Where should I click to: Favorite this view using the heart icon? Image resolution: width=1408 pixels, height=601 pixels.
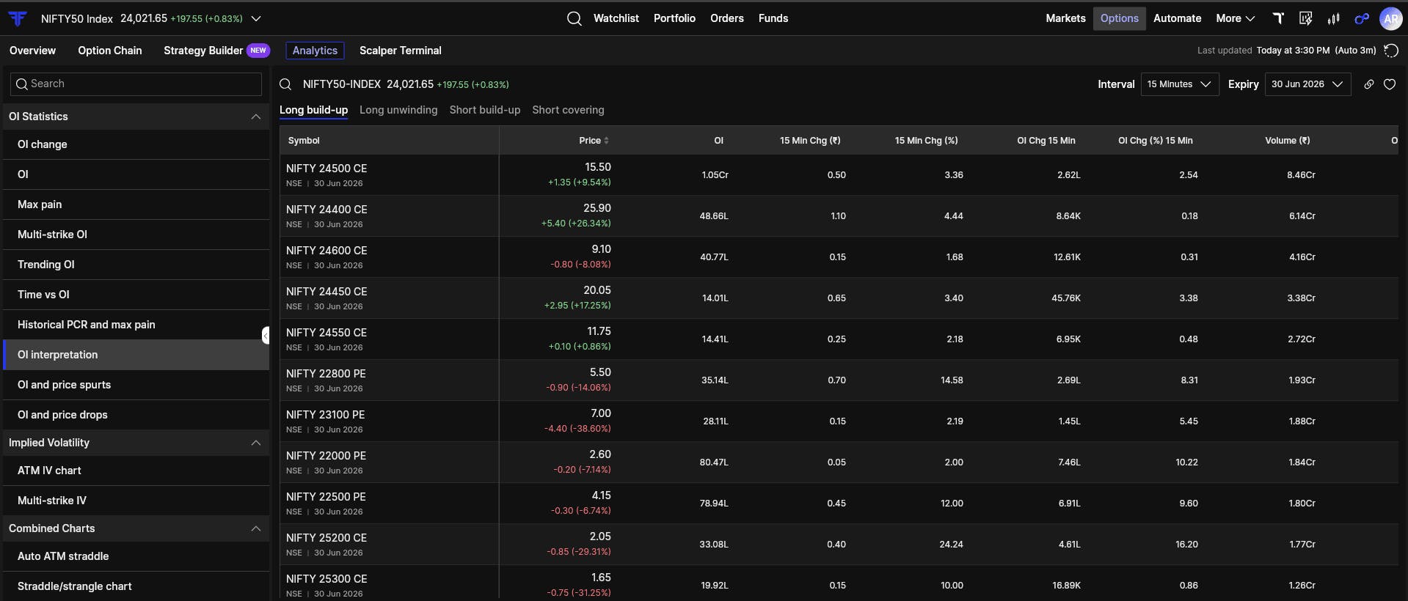tap(1389, 84)
